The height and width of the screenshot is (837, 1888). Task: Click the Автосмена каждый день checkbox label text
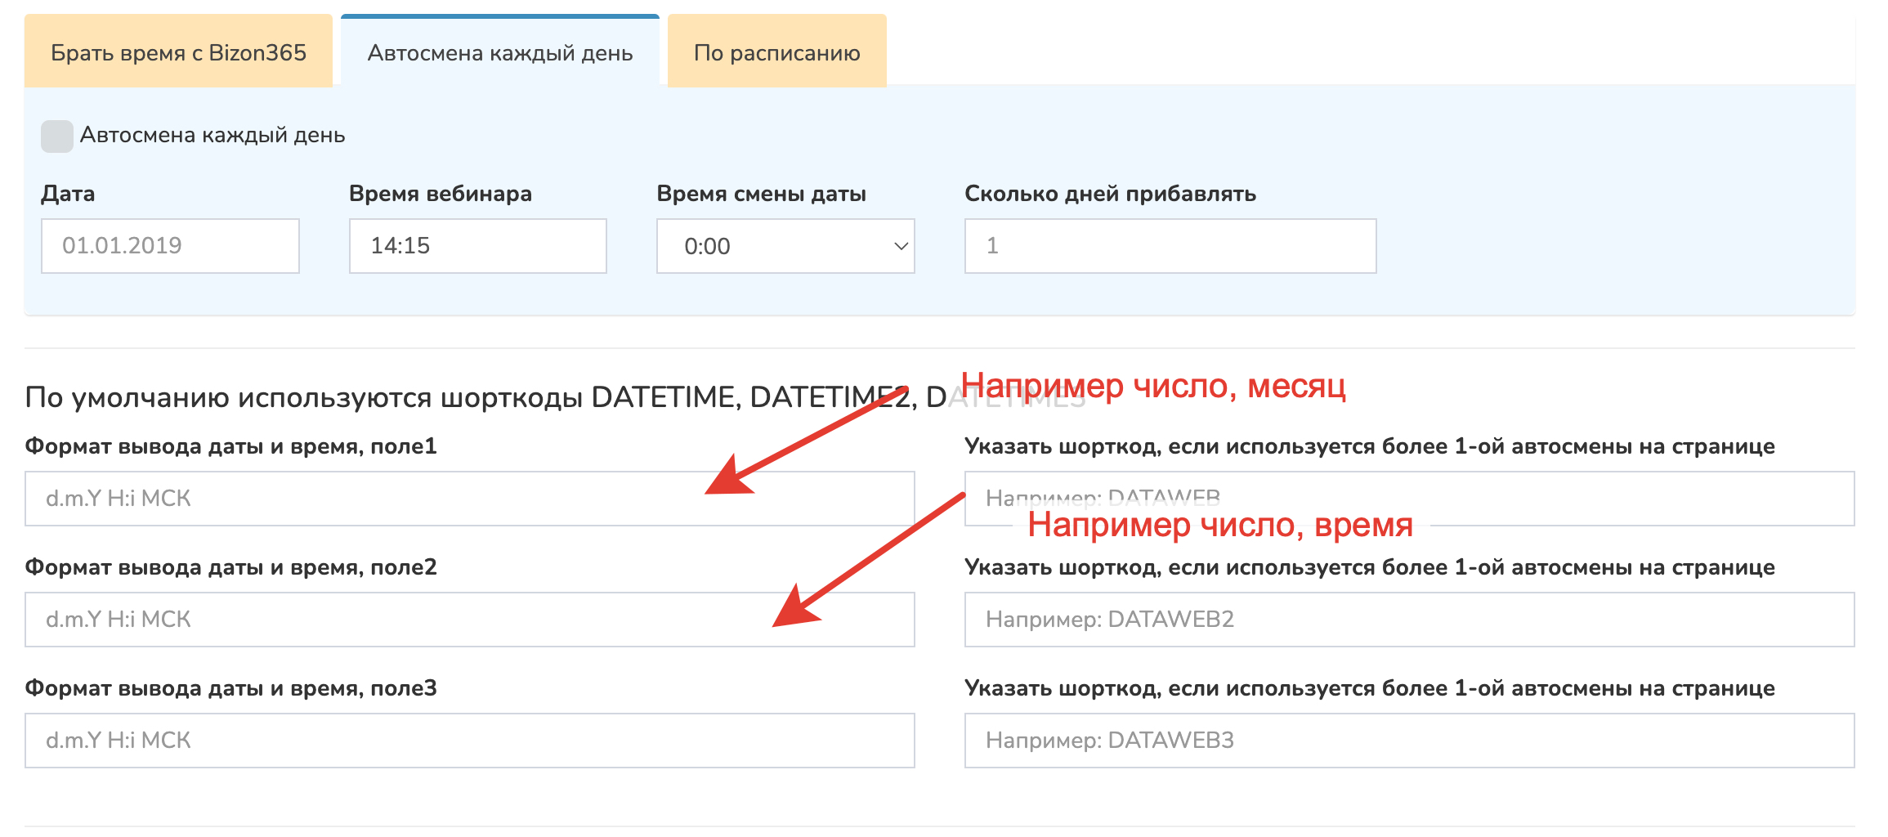pos(212,136)
